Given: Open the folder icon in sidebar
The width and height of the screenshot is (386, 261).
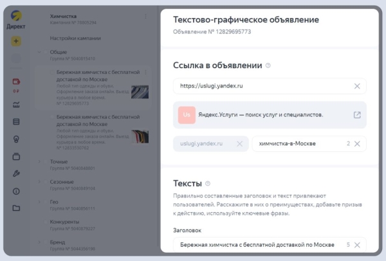Looking at the screenshot, I should click(x=16, y=208).
